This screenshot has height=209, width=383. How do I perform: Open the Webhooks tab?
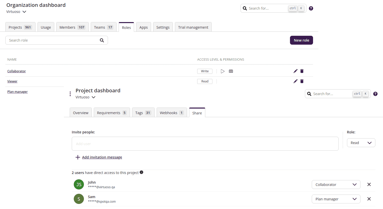click(x=172, y=113)
